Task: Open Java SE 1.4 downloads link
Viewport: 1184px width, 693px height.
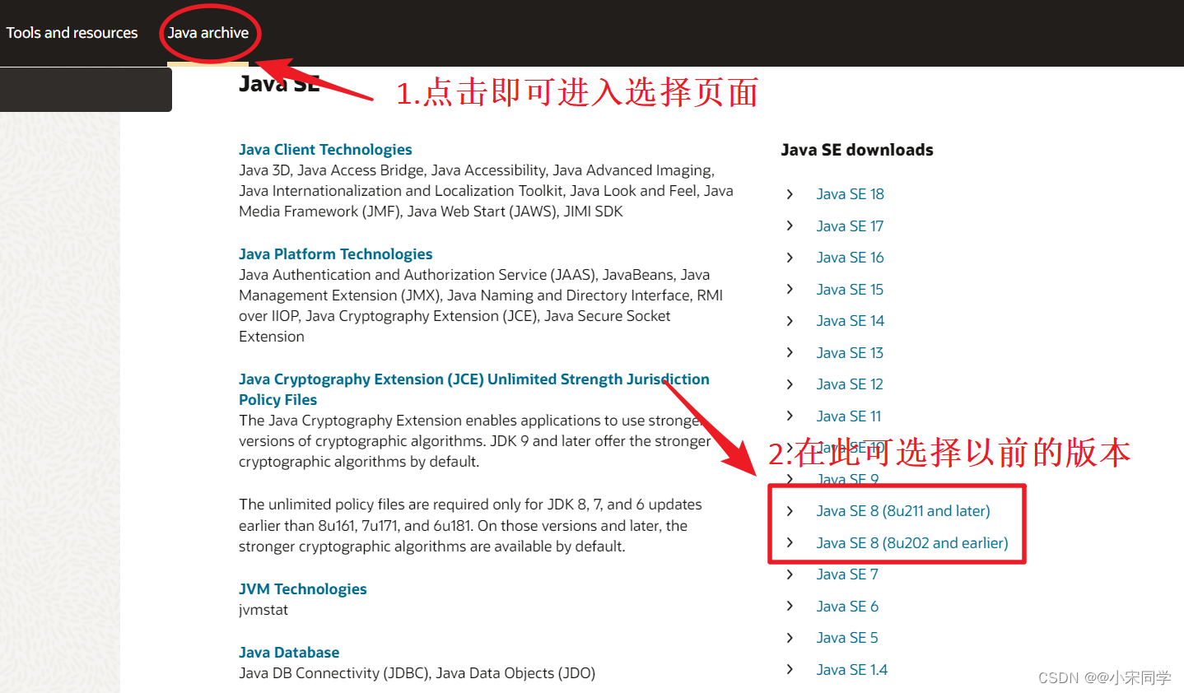Action: (x=851, y=670)
